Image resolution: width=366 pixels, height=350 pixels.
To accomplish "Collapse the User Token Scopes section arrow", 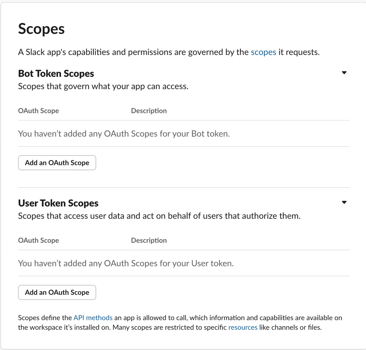I will point(344,202).
